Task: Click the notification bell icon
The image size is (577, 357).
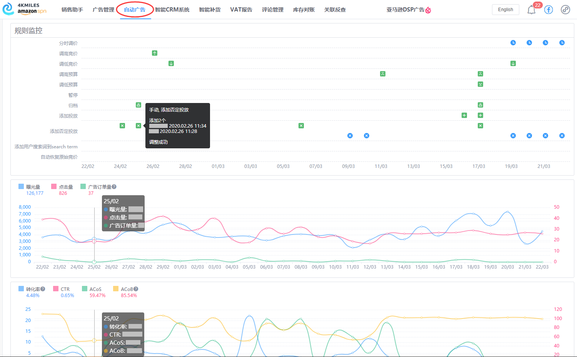Action: pos(531,10)
